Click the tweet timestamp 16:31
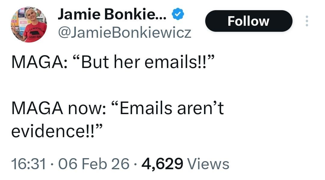 click(x=29, y=164)
